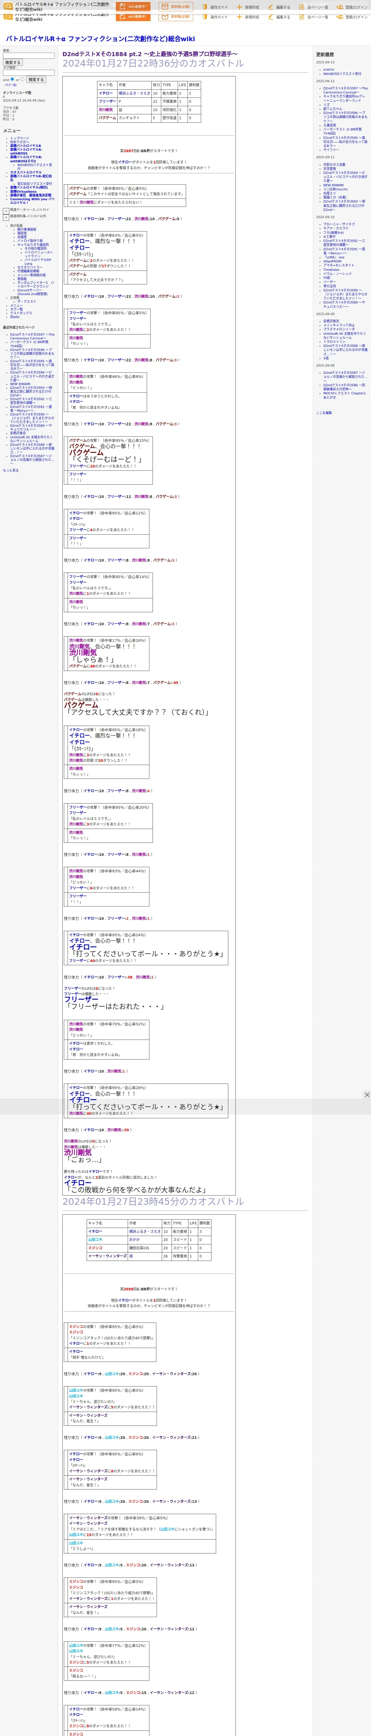Open the 会議室 board link
The width and height of the screenshot is (371, 1736).
[x=22, y=237]
